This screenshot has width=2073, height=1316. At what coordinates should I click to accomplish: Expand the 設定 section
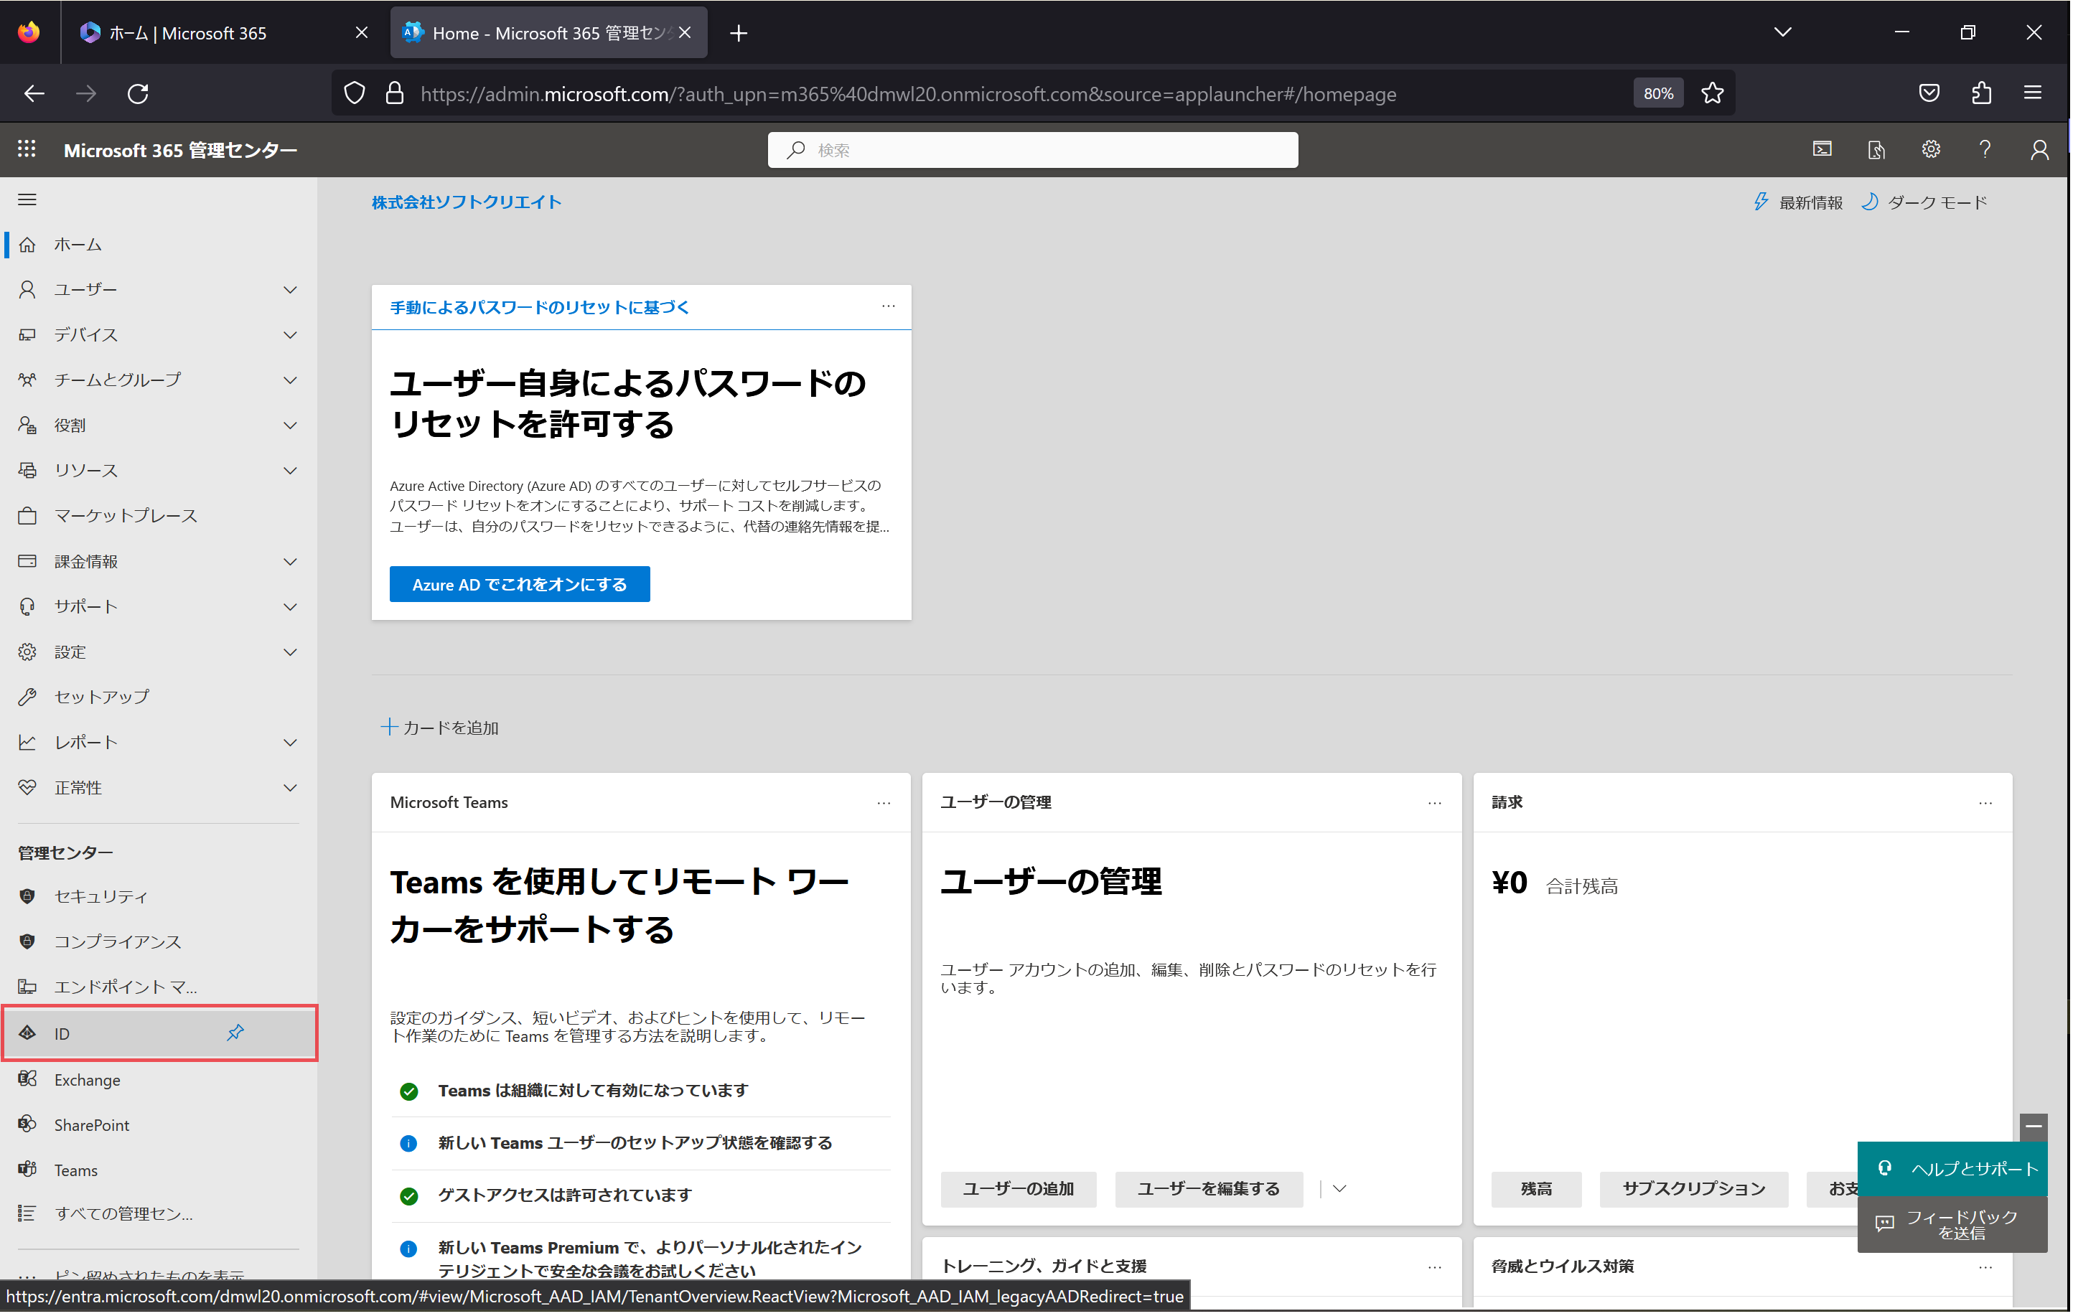pyautogui.click(x=291, y=652)
